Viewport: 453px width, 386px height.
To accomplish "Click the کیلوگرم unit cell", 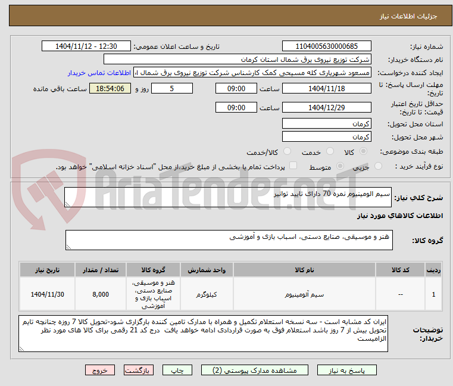I will point(207,294).
